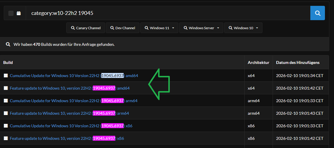Focus the search field with category:w10-22h2 19045

tap(168, 13)
